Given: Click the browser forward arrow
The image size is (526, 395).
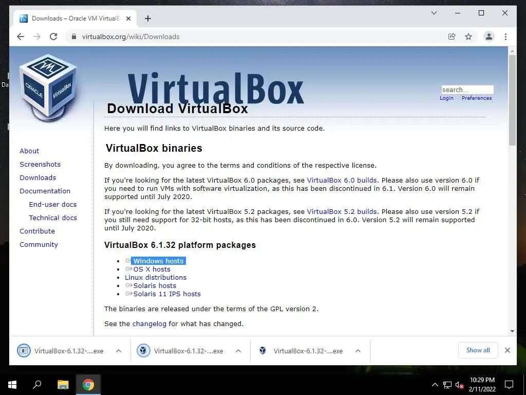Looking at the screenshot, I should click(x=37, y=37).
